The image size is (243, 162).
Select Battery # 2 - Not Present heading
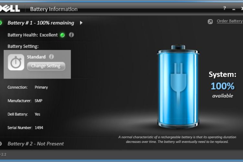36,144
